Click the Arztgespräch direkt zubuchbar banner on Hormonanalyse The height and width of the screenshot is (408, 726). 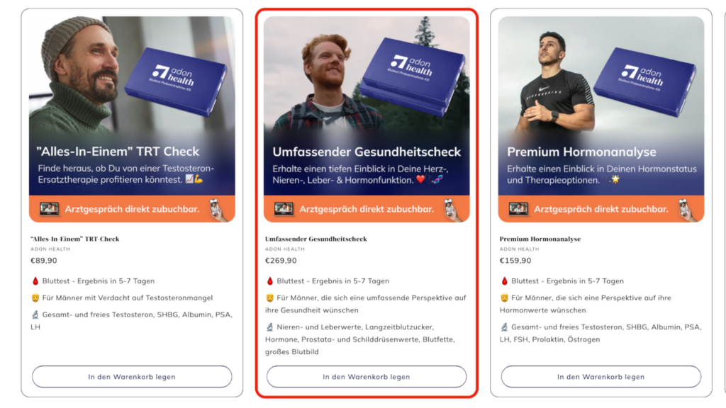pyautogui.click(x=601, y=209)
